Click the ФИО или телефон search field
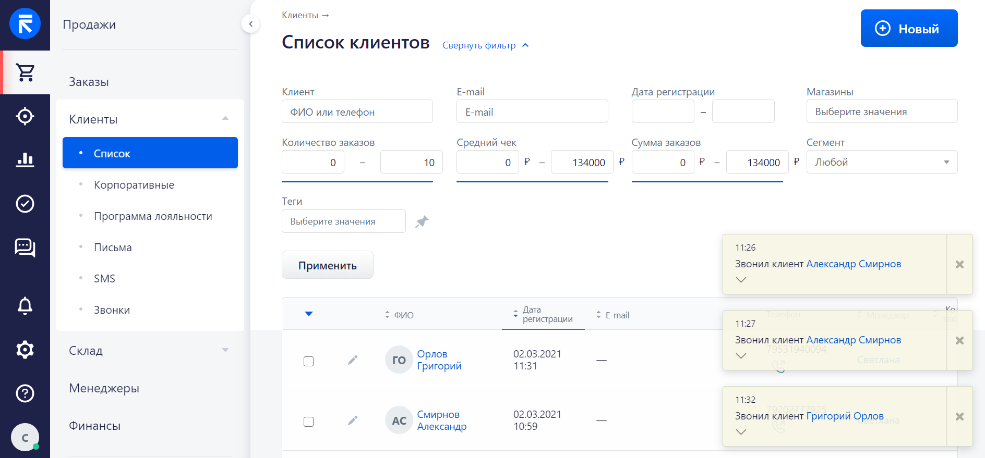 click(357, 112)
